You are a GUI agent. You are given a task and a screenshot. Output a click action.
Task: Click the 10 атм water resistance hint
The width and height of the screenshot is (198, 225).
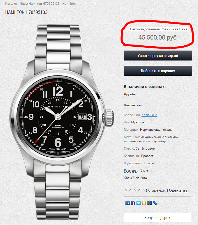149,163
